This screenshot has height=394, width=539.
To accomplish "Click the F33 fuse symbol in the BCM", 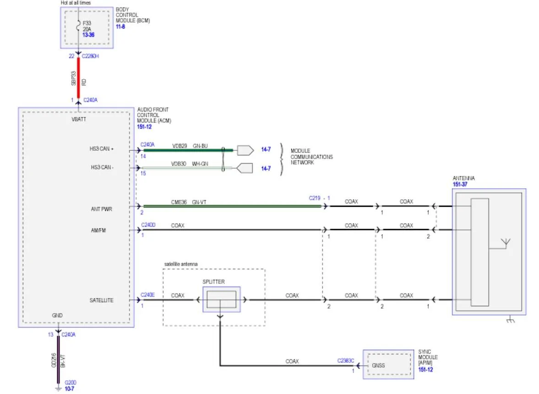I will pos(78,27).
